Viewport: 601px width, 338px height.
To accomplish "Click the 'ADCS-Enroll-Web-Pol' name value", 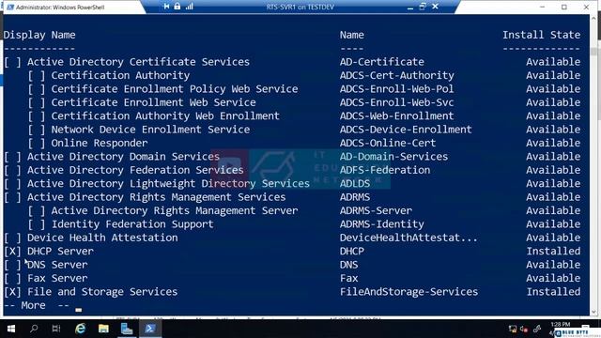I will [396, 89].
